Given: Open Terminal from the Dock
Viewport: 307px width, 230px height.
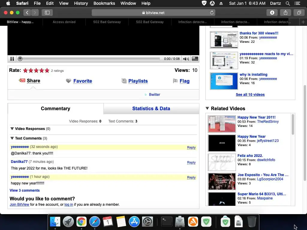Looking at the screenshot, I should click(167, 222).
